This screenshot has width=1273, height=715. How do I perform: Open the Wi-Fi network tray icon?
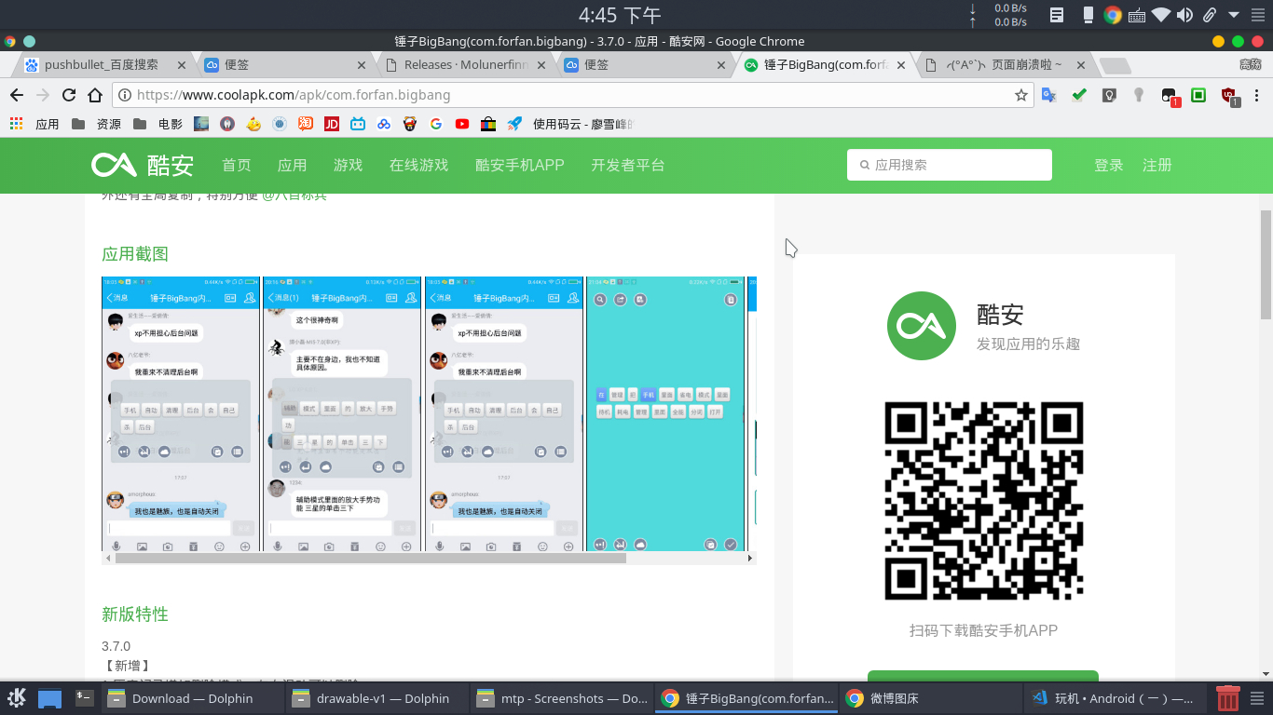click(x=1161, y=15)
